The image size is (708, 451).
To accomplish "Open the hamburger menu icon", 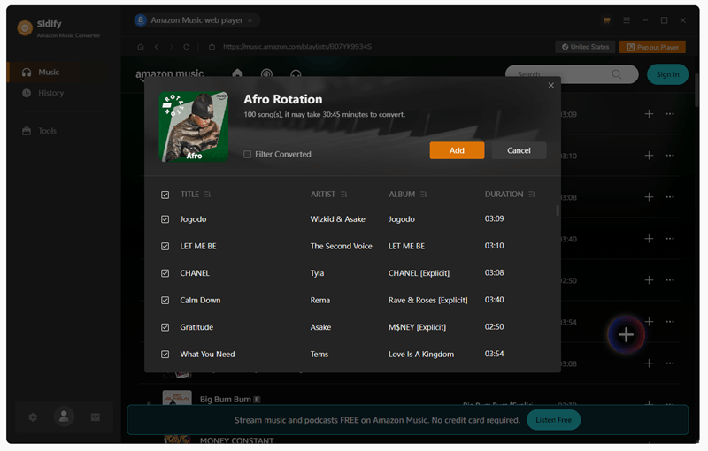I will pos(627,20).
